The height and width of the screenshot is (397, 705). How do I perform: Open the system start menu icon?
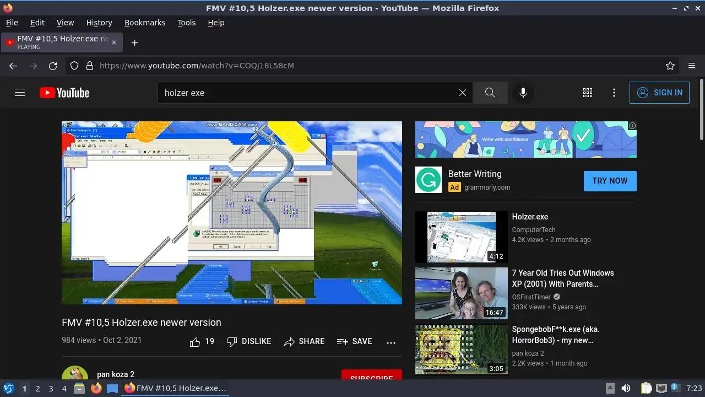pos(8,388)
